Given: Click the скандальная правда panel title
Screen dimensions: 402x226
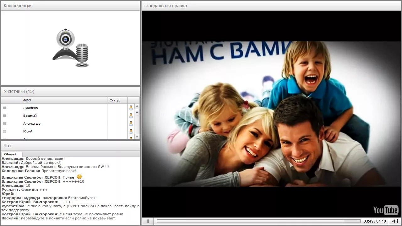Looking at the screenshot, I should tap(166, 6).
